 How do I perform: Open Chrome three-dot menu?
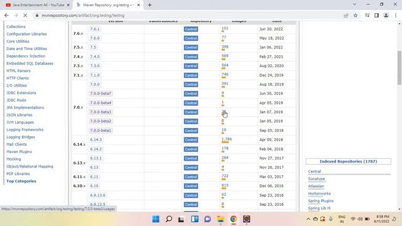pos(396,15)
